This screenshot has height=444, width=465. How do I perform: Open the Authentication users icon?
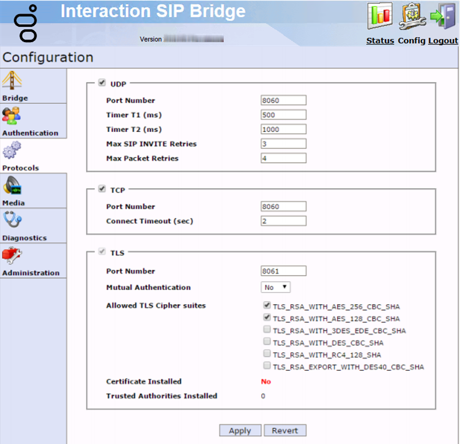tap(11, 116)
